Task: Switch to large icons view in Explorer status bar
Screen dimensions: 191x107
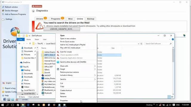Action: pos(172,97)
